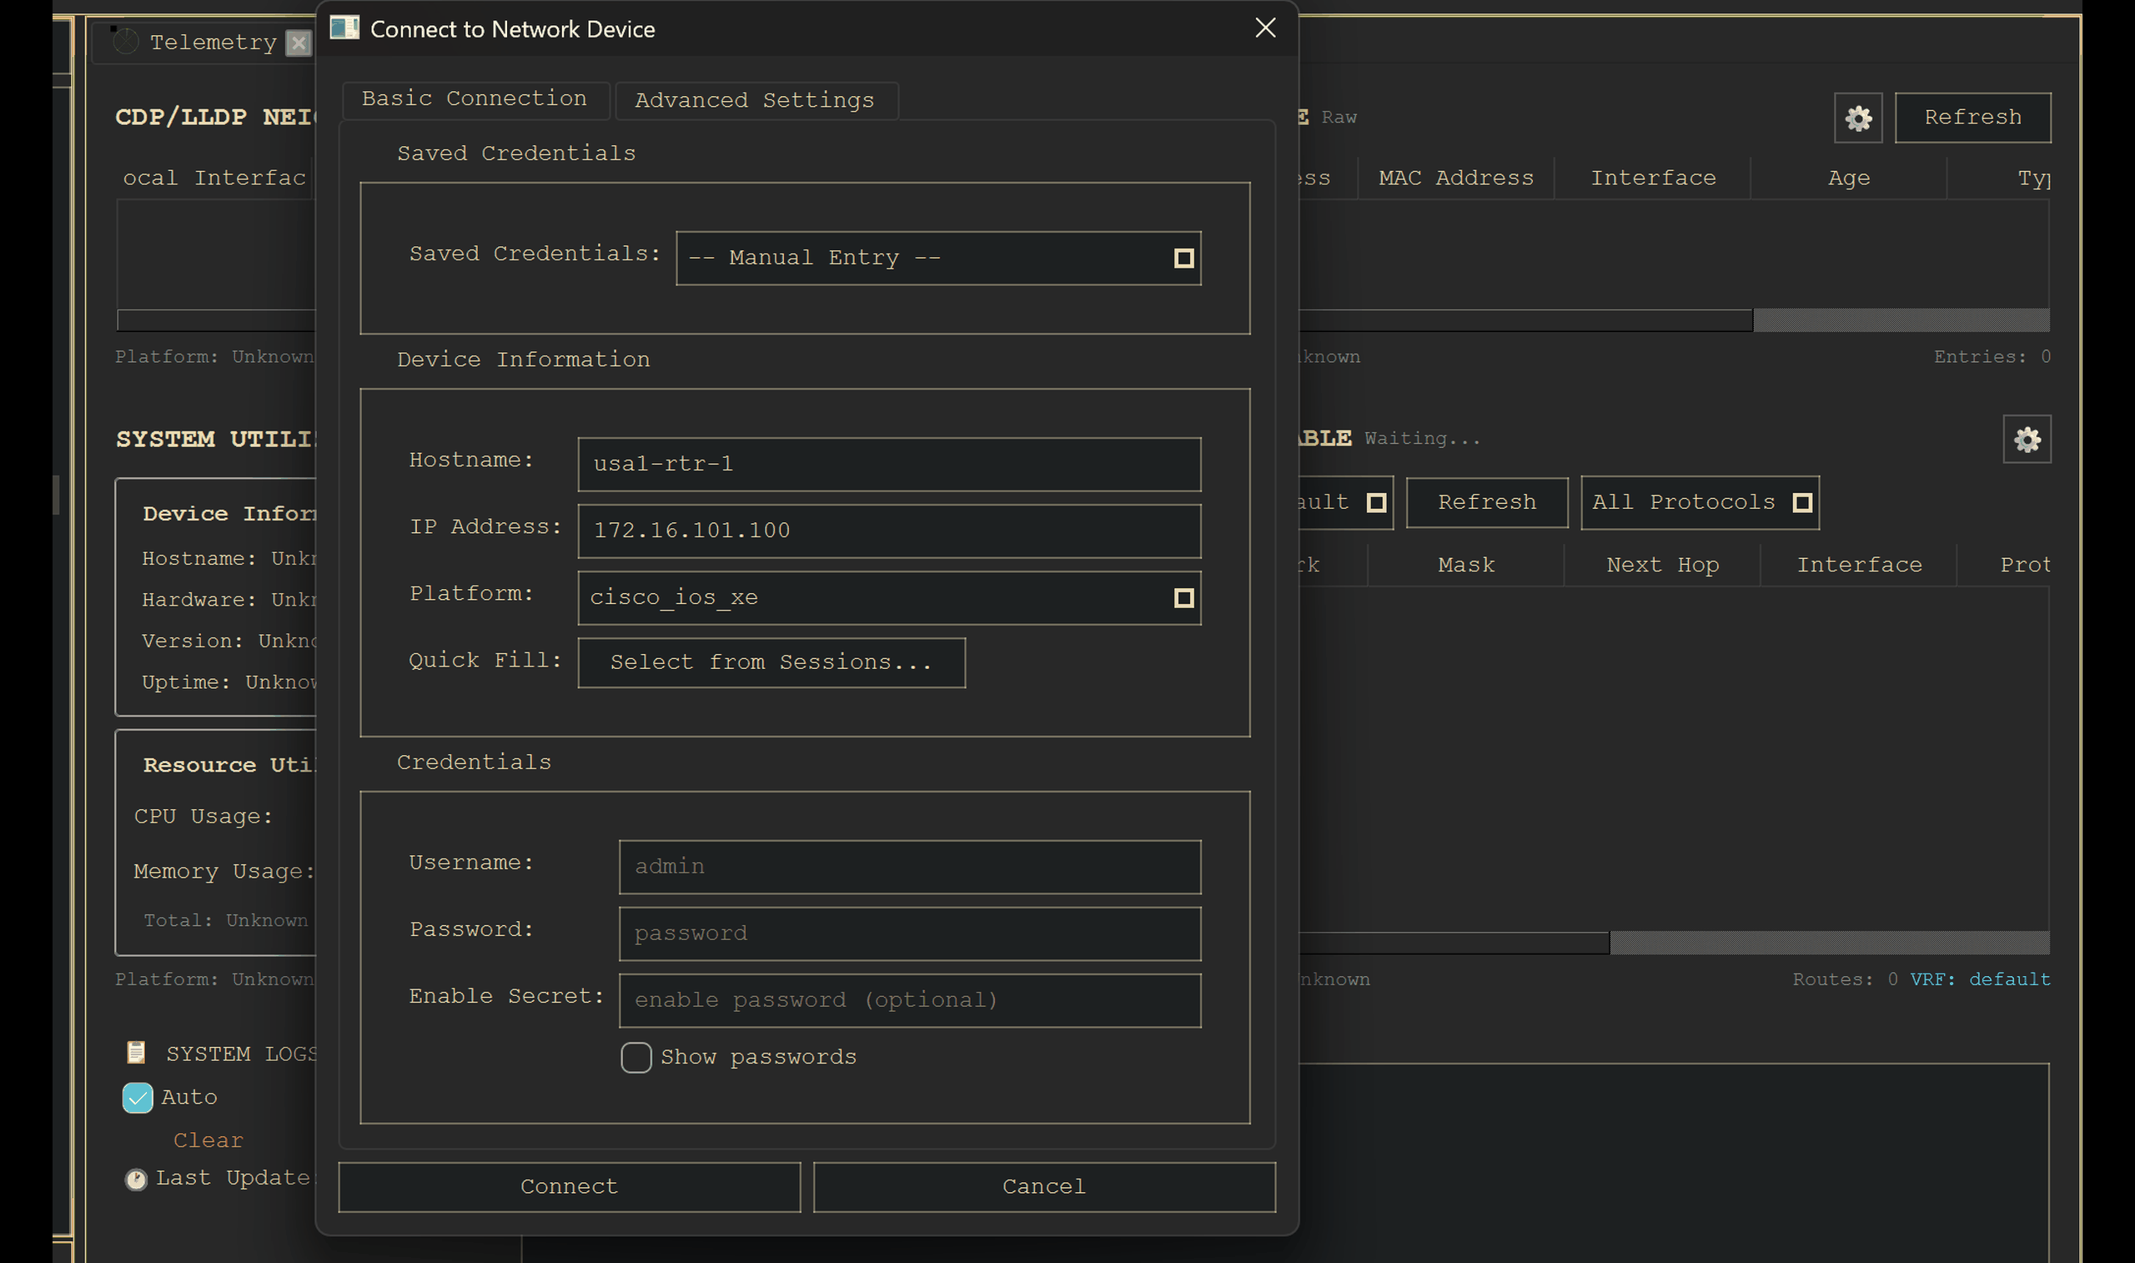
Task: Click the Clear logs link
Action: pos(208,1140)
